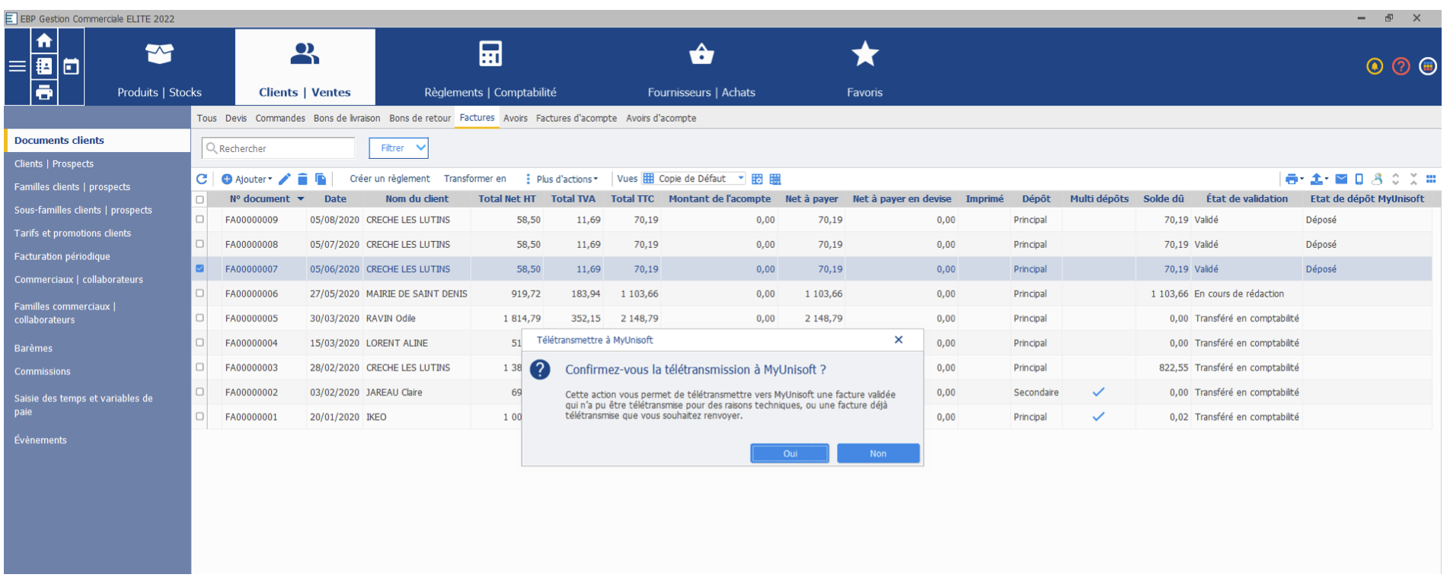This screenshot has height=584, width=1450.
Task: Duplicate document (copy icon)
Action: point(321,179)
